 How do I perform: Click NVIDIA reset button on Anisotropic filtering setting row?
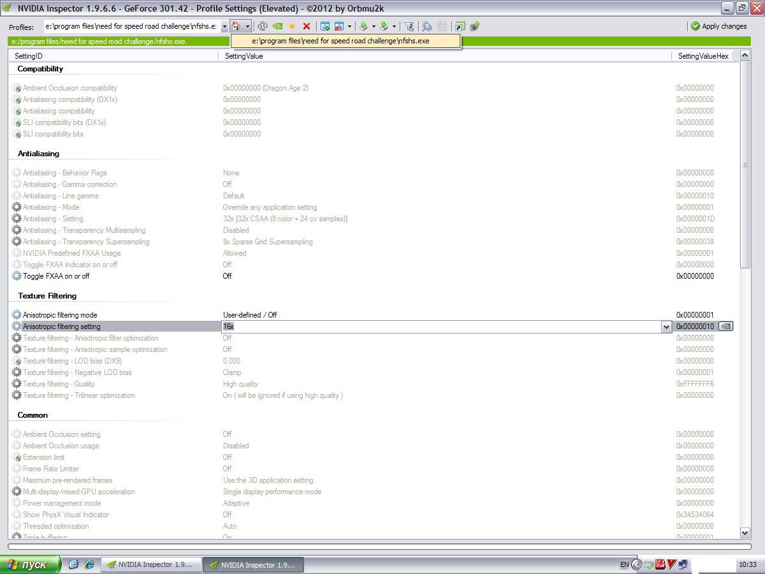tap(725, 327)
